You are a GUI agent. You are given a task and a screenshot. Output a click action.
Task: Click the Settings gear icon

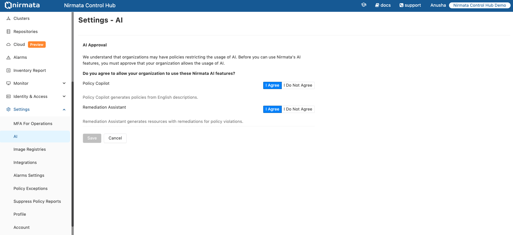[x=9, y=109]
